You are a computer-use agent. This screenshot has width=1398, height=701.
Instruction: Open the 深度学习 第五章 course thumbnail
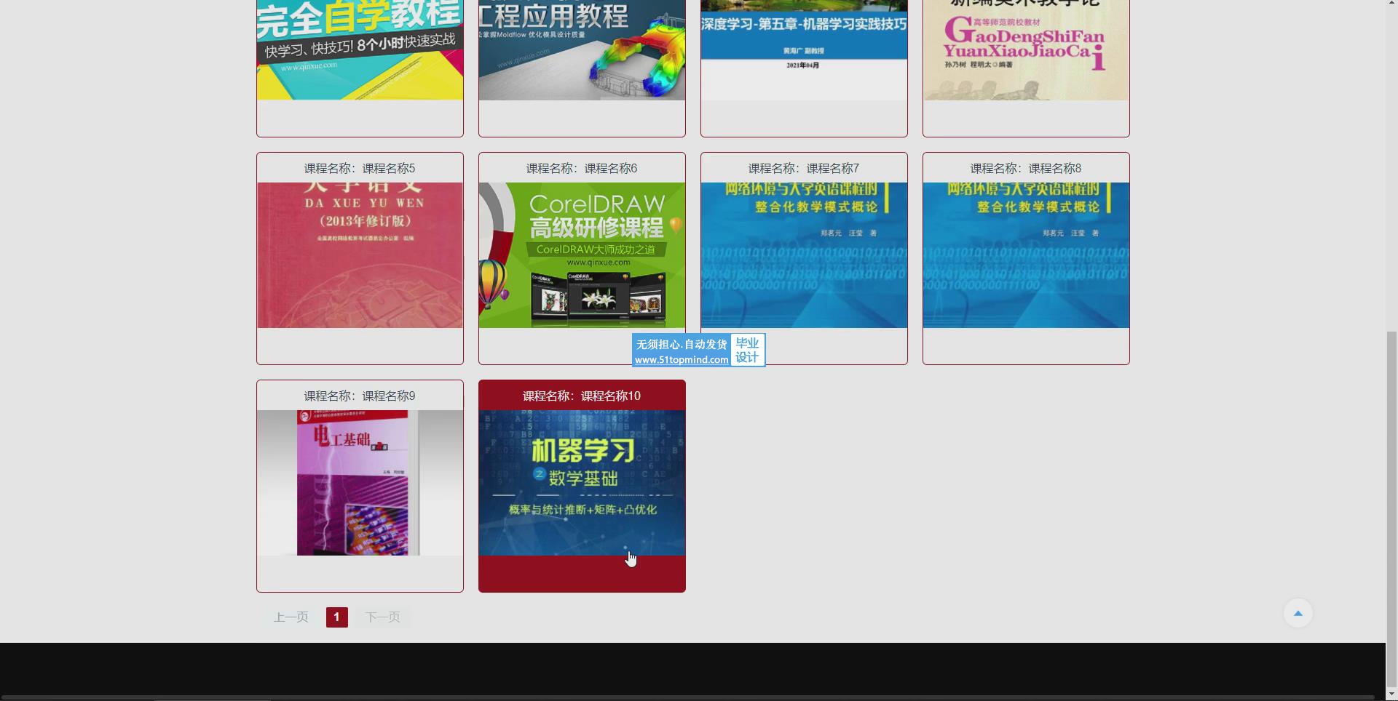click(804, 49)
